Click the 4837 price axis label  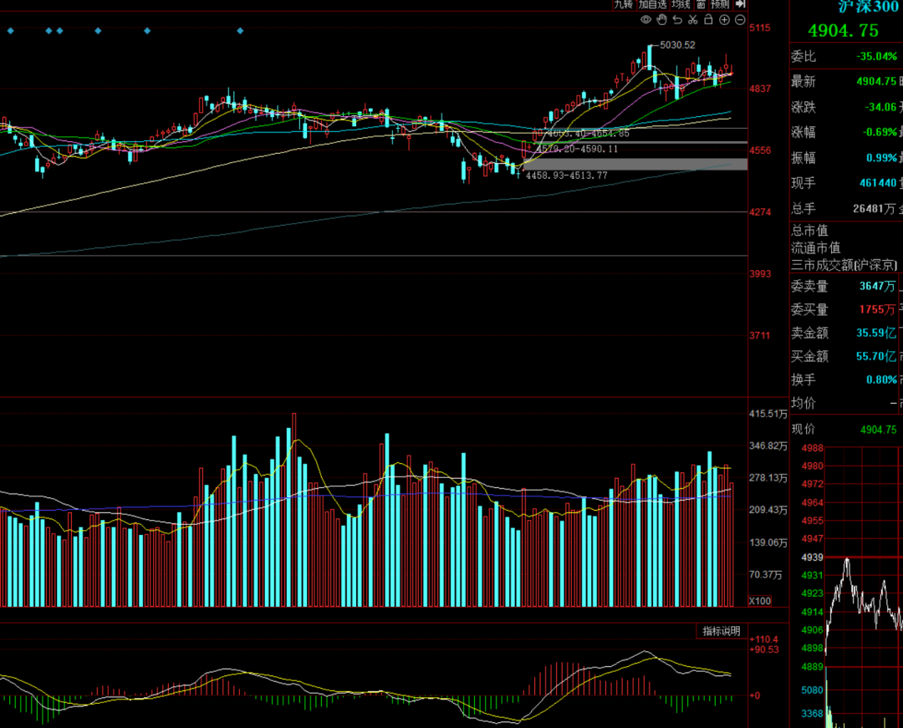759,89
